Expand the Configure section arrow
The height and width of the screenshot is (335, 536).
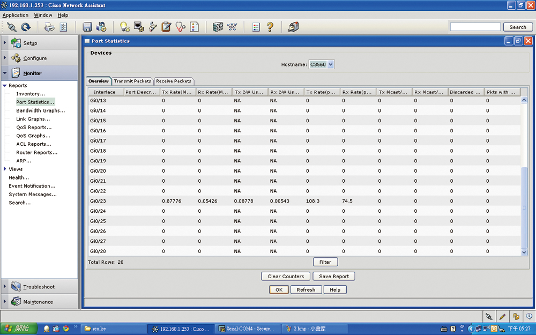pos(5,58)
